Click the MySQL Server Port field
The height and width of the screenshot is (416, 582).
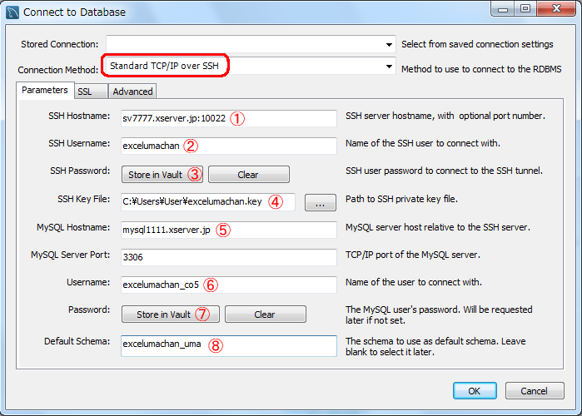[x=228, y=258]
